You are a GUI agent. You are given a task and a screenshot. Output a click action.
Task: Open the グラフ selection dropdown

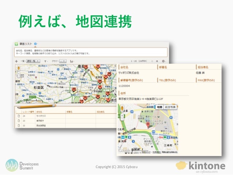click(63, 61)
